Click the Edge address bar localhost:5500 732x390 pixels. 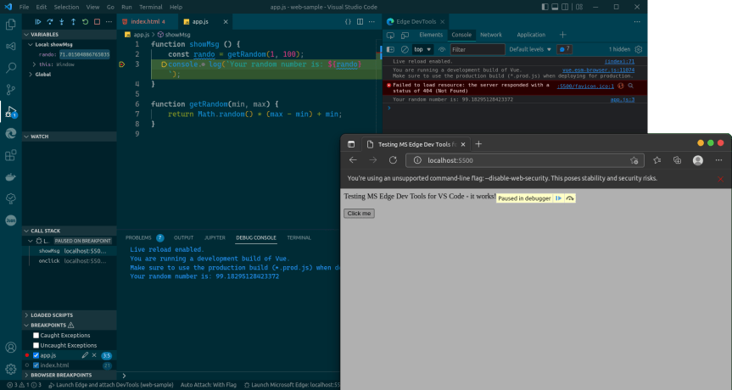pos(525,160)
